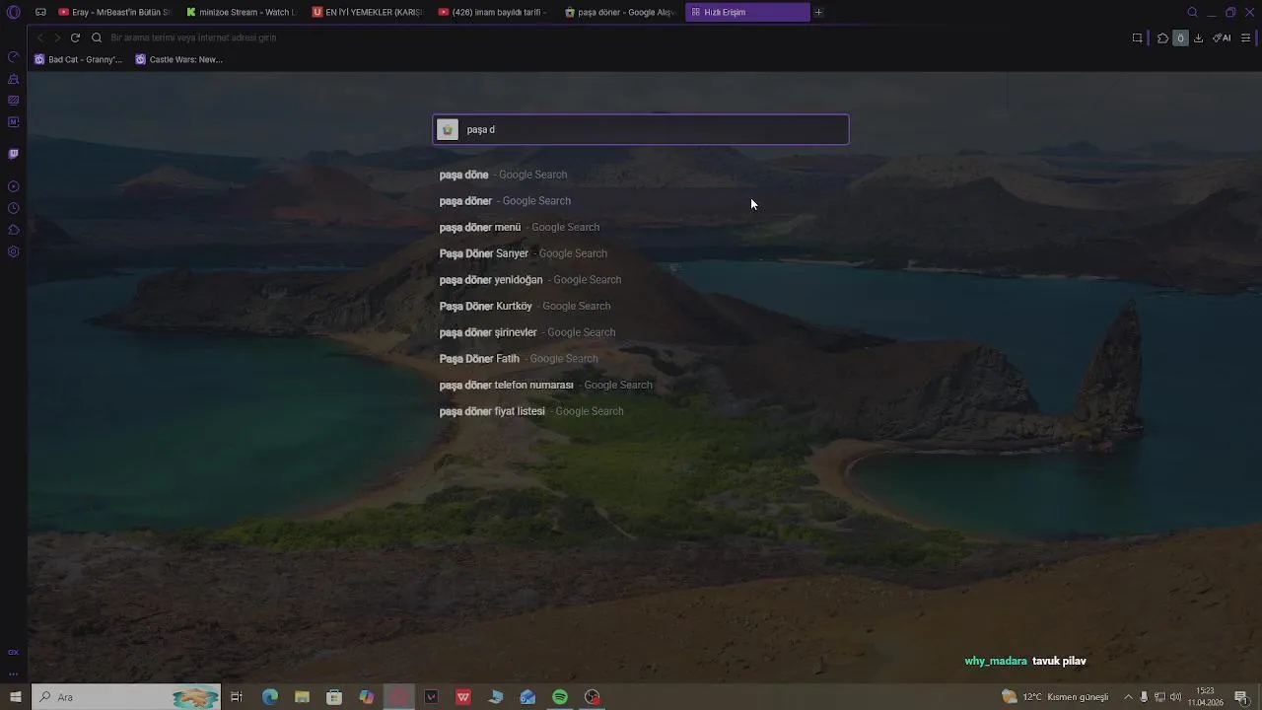This screenshot has width=1262, height=710.
Task: Switch to the Eray - MrBeast'in Bütün tab
Action: 114,12
